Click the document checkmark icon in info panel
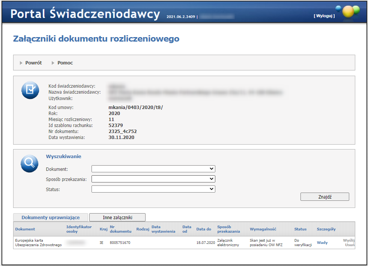The width and height of the screenshot is (368, 266). coord(30,90)
